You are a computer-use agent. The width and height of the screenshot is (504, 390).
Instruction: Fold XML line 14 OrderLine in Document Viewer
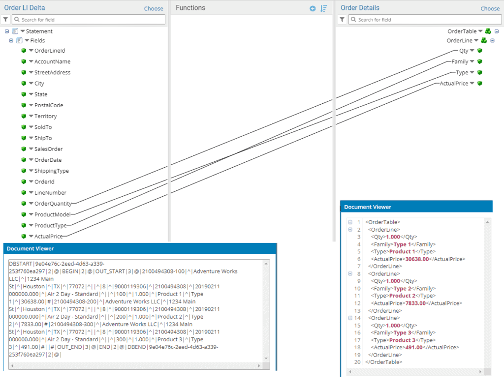coord(350,318)
